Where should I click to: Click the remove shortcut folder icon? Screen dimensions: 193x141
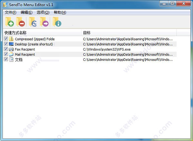21,22
